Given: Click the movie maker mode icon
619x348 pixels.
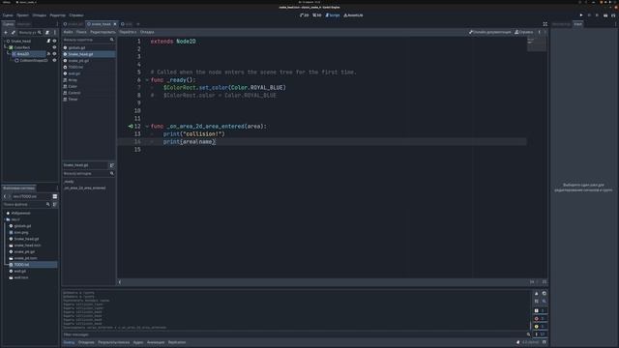Looking at the screenshot, I should point(613,15).
